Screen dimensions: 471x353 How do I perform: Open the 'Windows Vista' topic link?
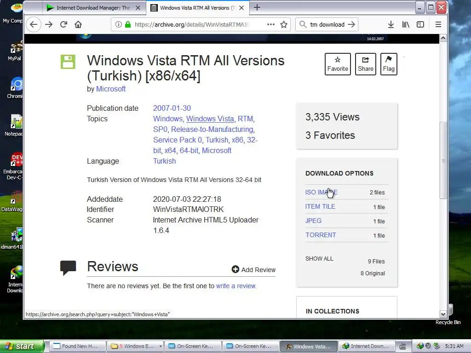210,119
